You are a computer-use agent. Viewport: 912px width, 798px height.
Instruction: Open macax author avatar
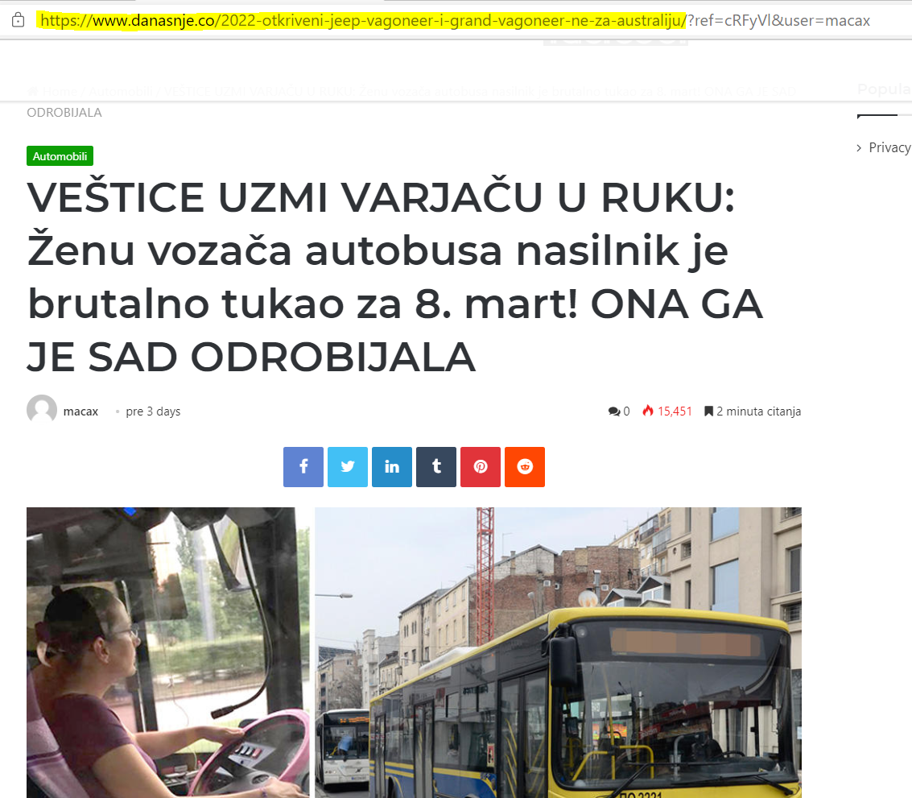[x=42, y=410]
